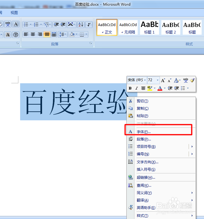The image size is (204, 219).
Task: Select the 无间隔 style thumbnail
Action: (x=128, y=28)
